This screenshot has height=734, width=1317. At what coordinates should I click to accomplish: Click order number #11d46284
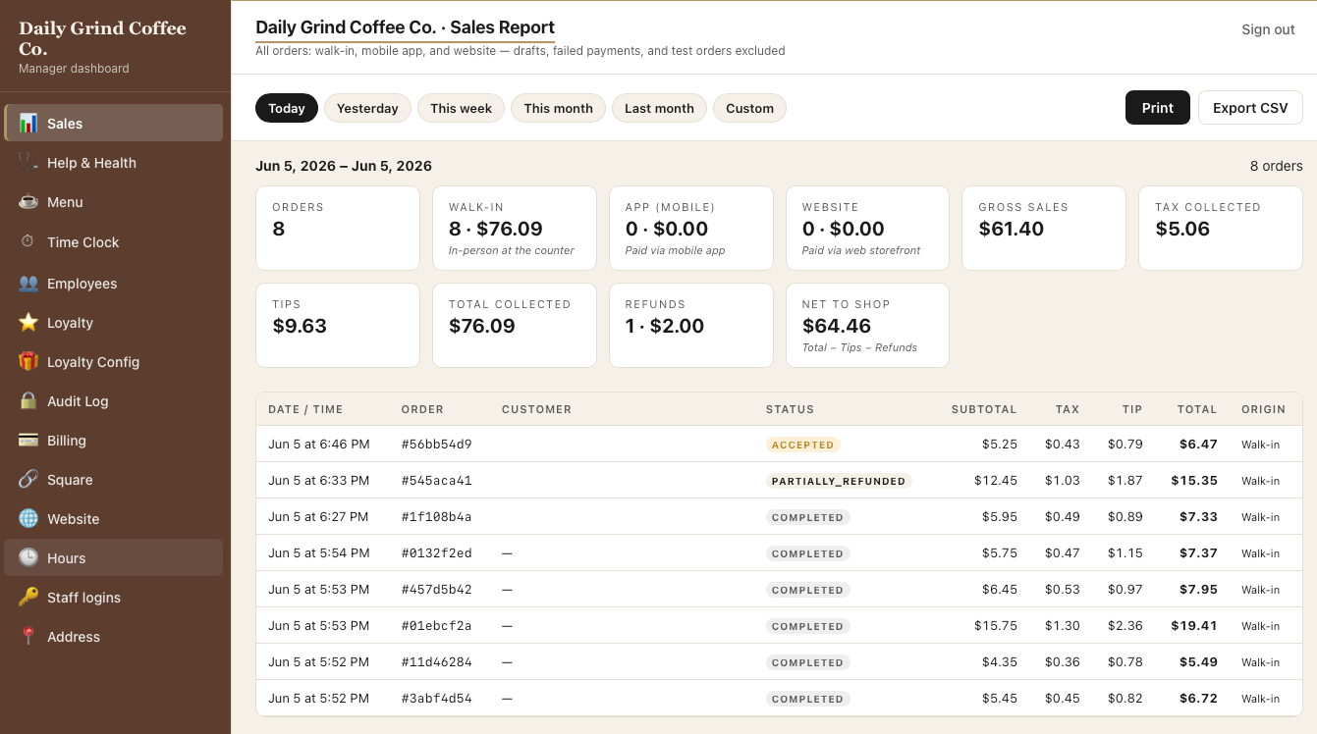(436, 662)
